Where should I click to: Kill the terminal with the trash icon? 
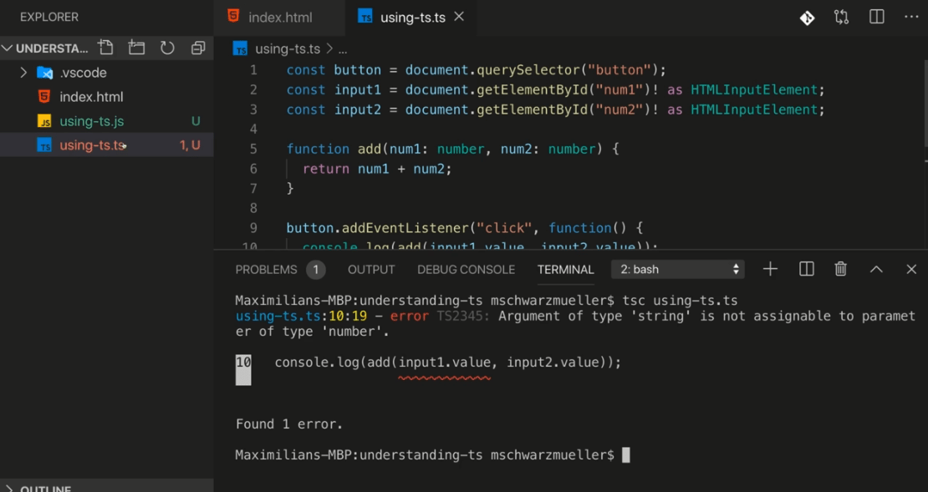tap(840, 270)
